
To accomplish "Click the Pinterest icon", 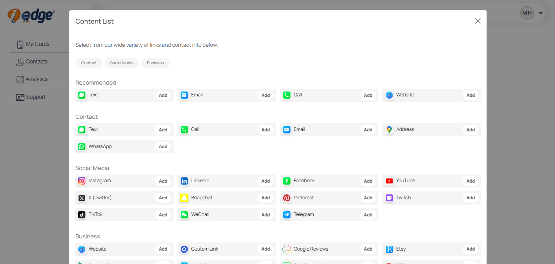I will point(286,198).
